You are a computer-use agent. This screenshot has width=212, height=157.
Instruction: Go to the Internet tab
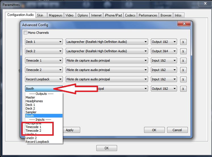click(x=96, y=15)
